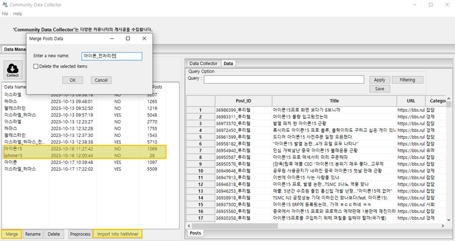Click the horizontal scrollbar left arrow

click(x=189, y=226)
